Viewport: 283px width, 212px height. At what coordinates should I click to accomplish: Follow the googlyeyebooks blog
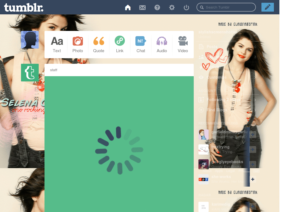point(253,164)
